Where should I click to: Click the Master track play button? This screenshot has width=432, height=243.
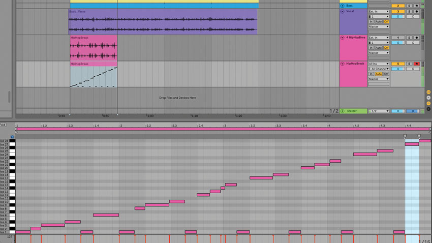click(x=342, y=111)
